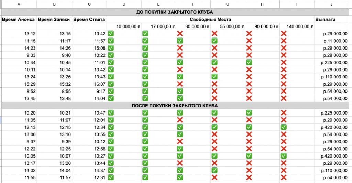Click the 140 000,00 ₽ green check in the 10:05 row
352x183 pixels.
pos(284,156)
